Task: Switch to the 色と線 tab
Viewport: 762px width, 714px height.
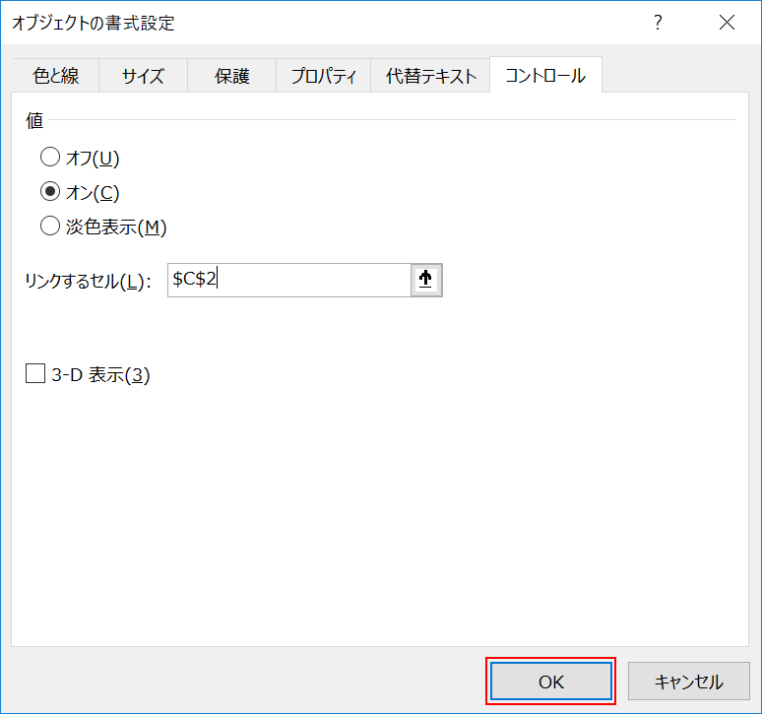Action: click(55, 75)
